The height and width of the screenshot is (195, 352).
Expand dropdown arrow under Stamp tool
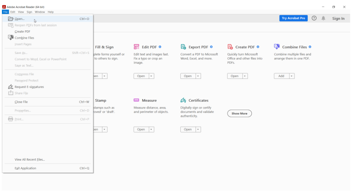(x=104, y=129)
